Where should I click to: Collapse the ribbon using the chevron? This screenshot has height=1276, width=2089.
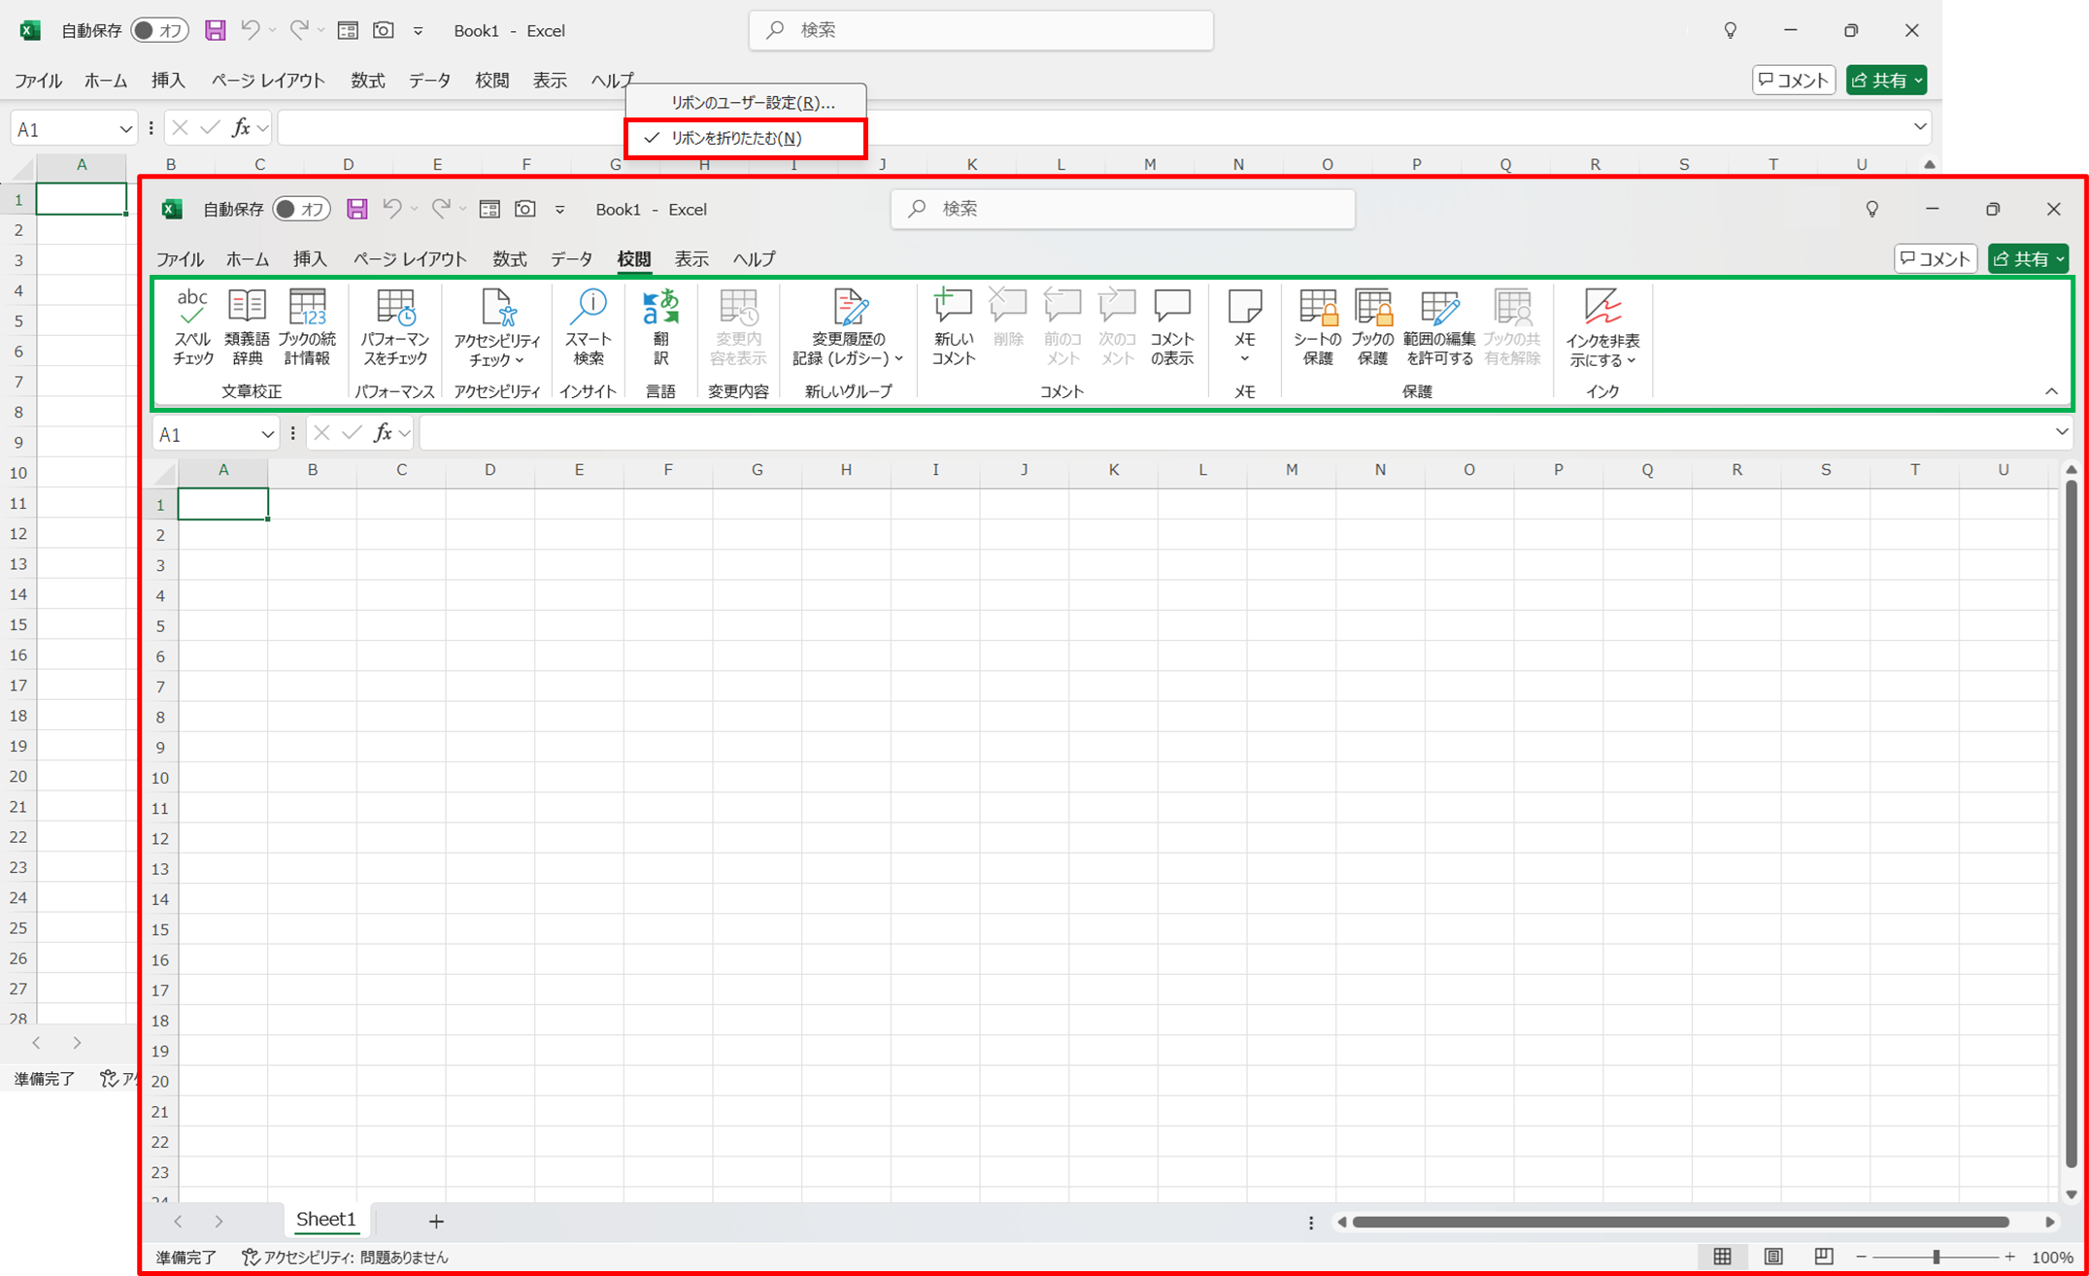(x=2051, y=391)
